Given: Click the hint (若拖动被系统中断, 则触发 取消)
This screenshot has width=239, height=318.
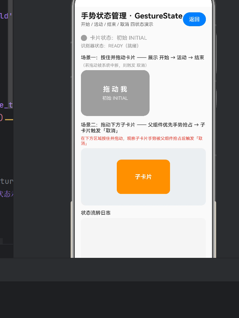Looking at the screenshot, I should point(114,65).
